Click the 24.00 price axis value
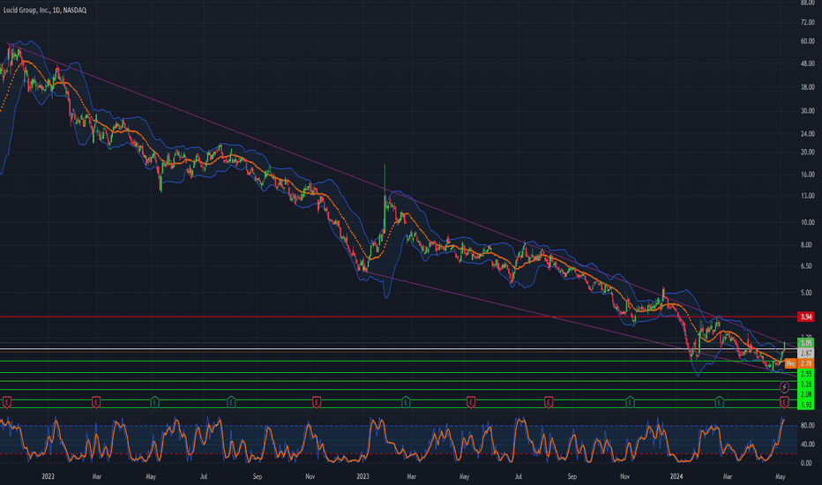 tap(807, 134)
